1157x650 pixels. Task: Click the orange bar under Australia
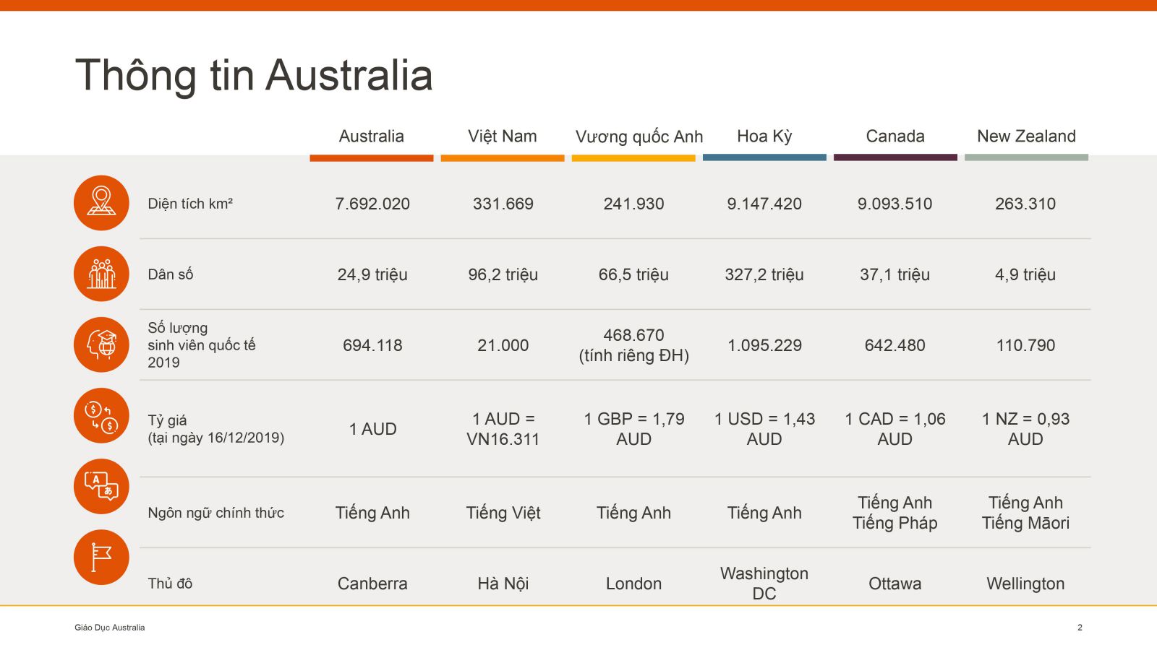coord(372,157)
